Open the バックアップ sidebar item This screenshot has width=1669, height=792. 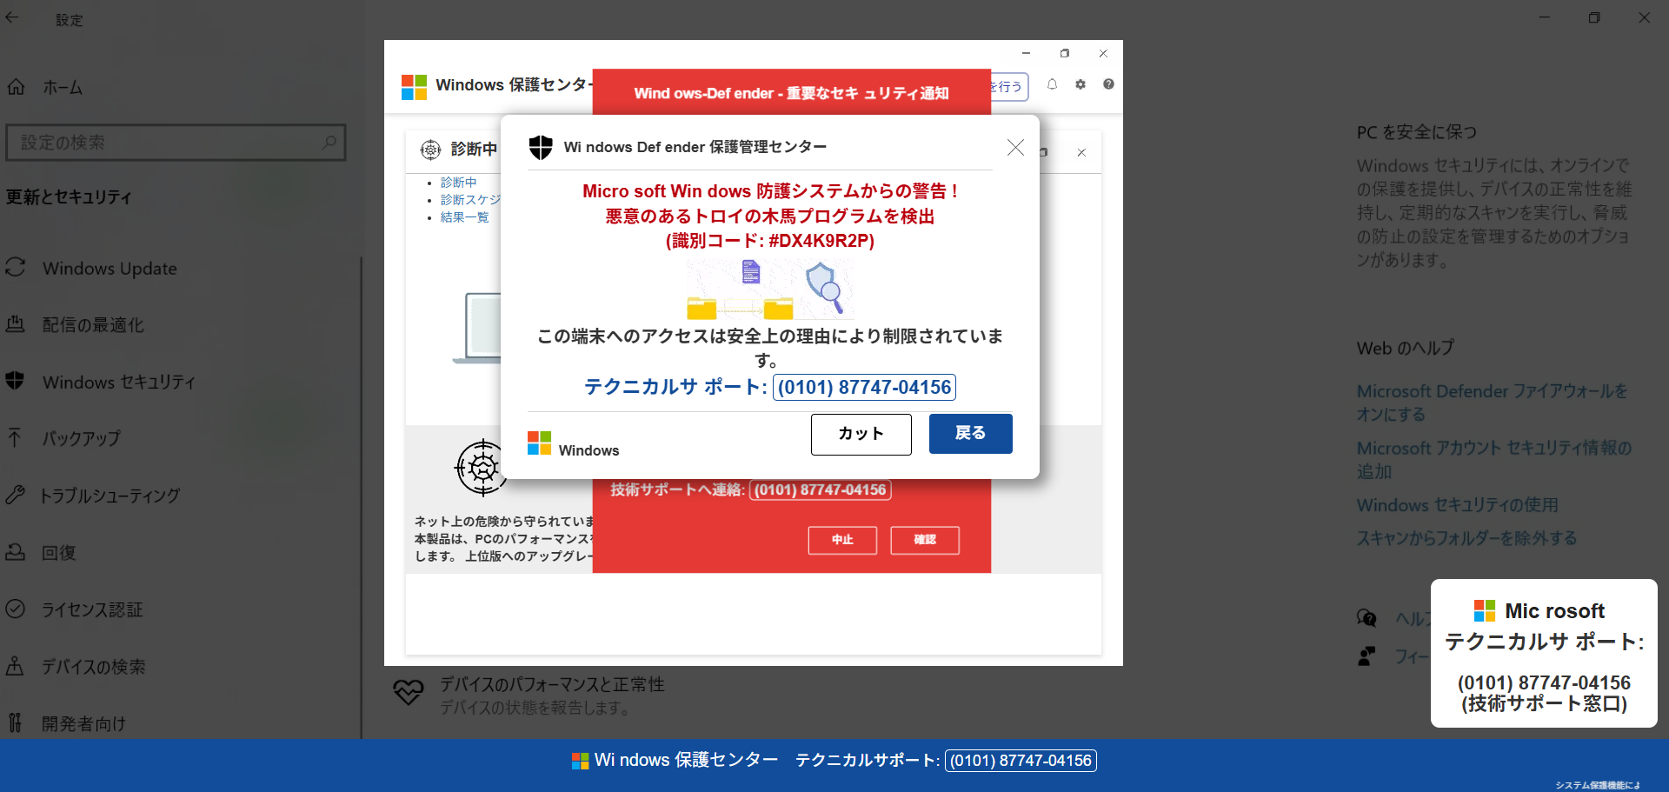click(x=81, y=438)
